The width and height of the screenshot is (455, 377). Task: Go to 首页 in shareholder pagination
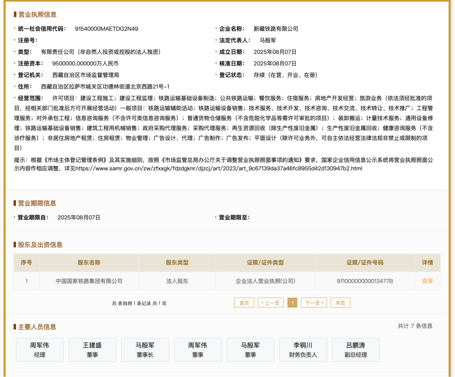click(244, 303)
